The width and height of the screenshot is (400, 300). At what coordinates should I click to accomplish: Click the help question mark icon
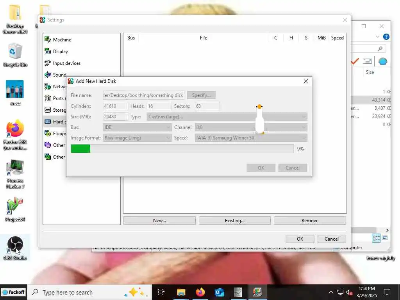point(386,37)
